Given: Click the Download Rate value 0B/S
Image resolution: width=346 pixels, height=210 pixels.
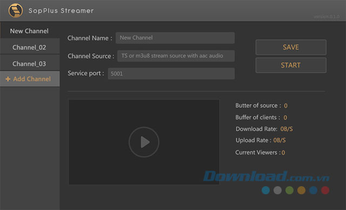Looking at the screenshot, I should coord(287,129).
